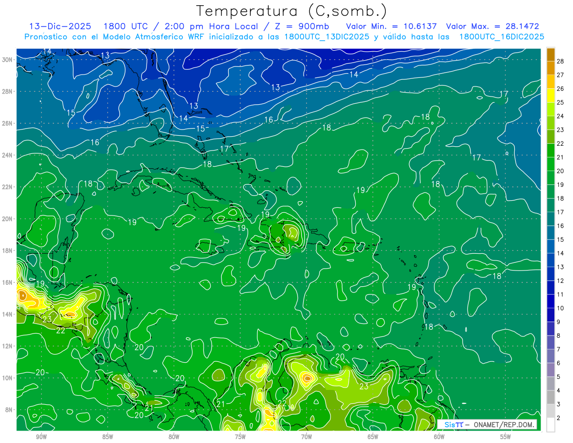Click the '26N' latitude axis label
This screenshot has width=573, height=443.
coord(8,123)
